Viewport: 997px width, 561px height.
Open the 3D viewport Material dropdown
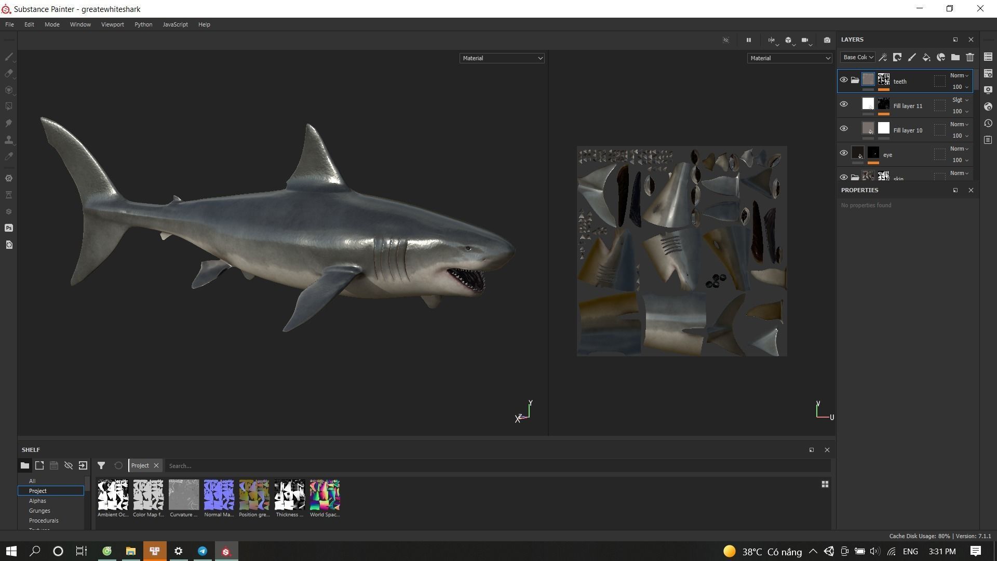(502, 58)
